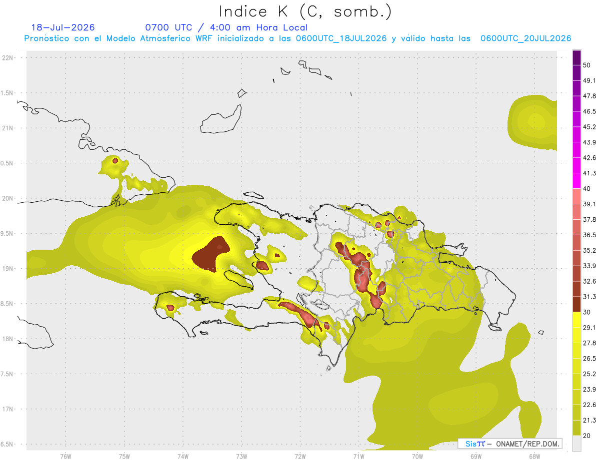Click the "26.5" value on the color scale
Screen dimensions: 600x463
tap(589, 359)
